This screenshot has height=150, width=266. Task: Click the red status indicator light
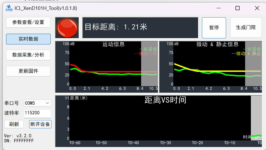click(x=67, y=28)
